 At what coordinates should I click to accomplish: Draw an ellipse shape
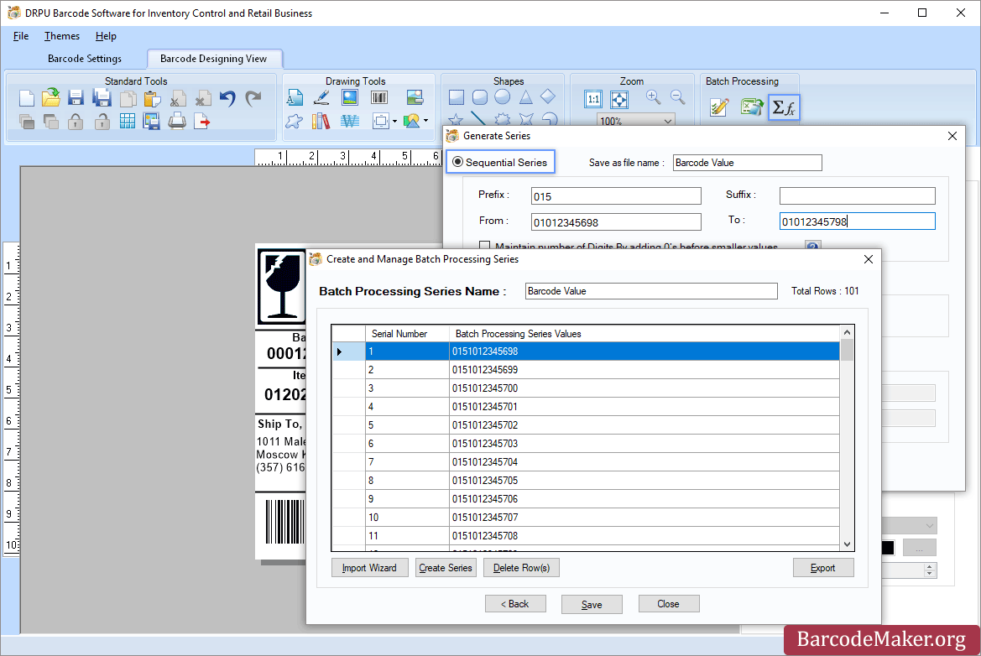point(503,97)
